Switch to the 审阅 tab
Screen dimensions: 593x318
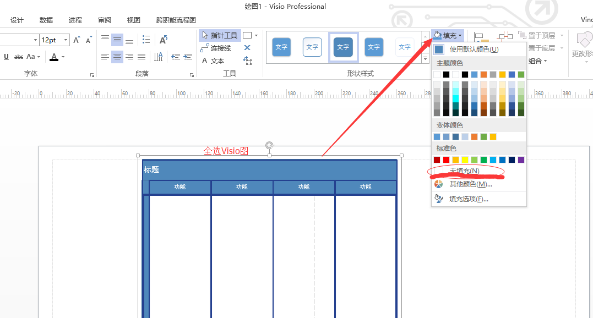click(x=105, y=20)
